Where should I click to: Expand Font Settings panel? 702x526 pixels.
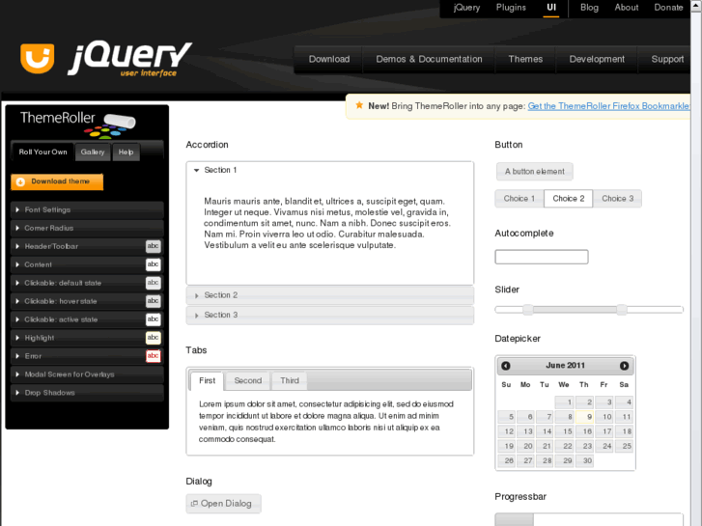point(87,209)
